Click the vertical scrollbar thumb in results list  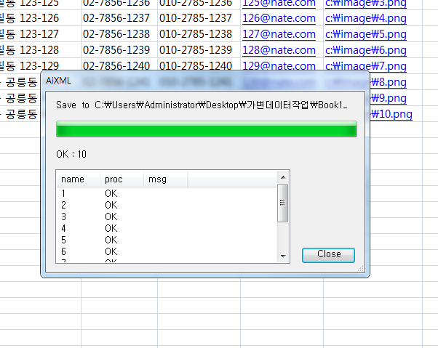pyautogui.click(x=284, y=202)
